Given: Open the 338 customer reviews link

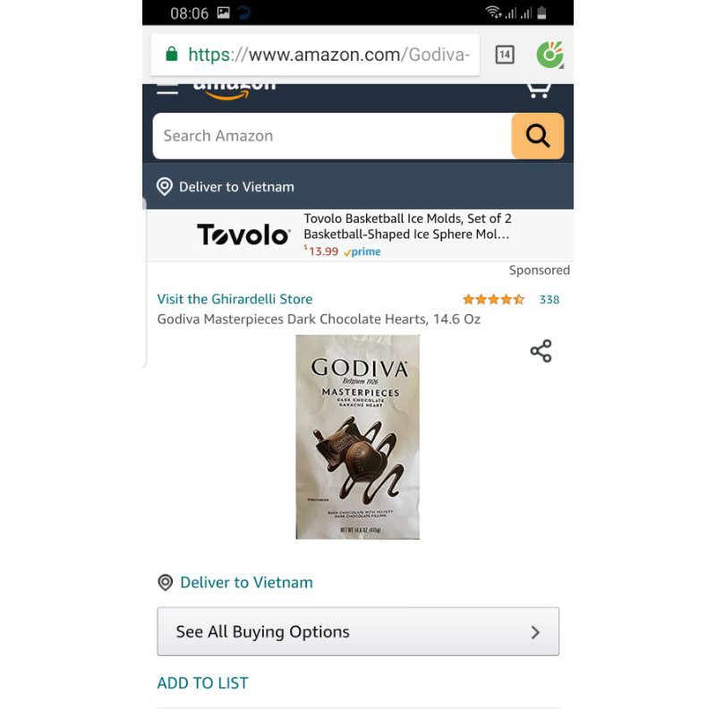Looking at the screenshot, I should [x=550, y=300].
